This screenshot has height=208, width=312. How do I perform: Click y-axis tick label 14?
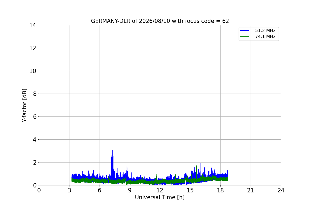coord(32,25)
